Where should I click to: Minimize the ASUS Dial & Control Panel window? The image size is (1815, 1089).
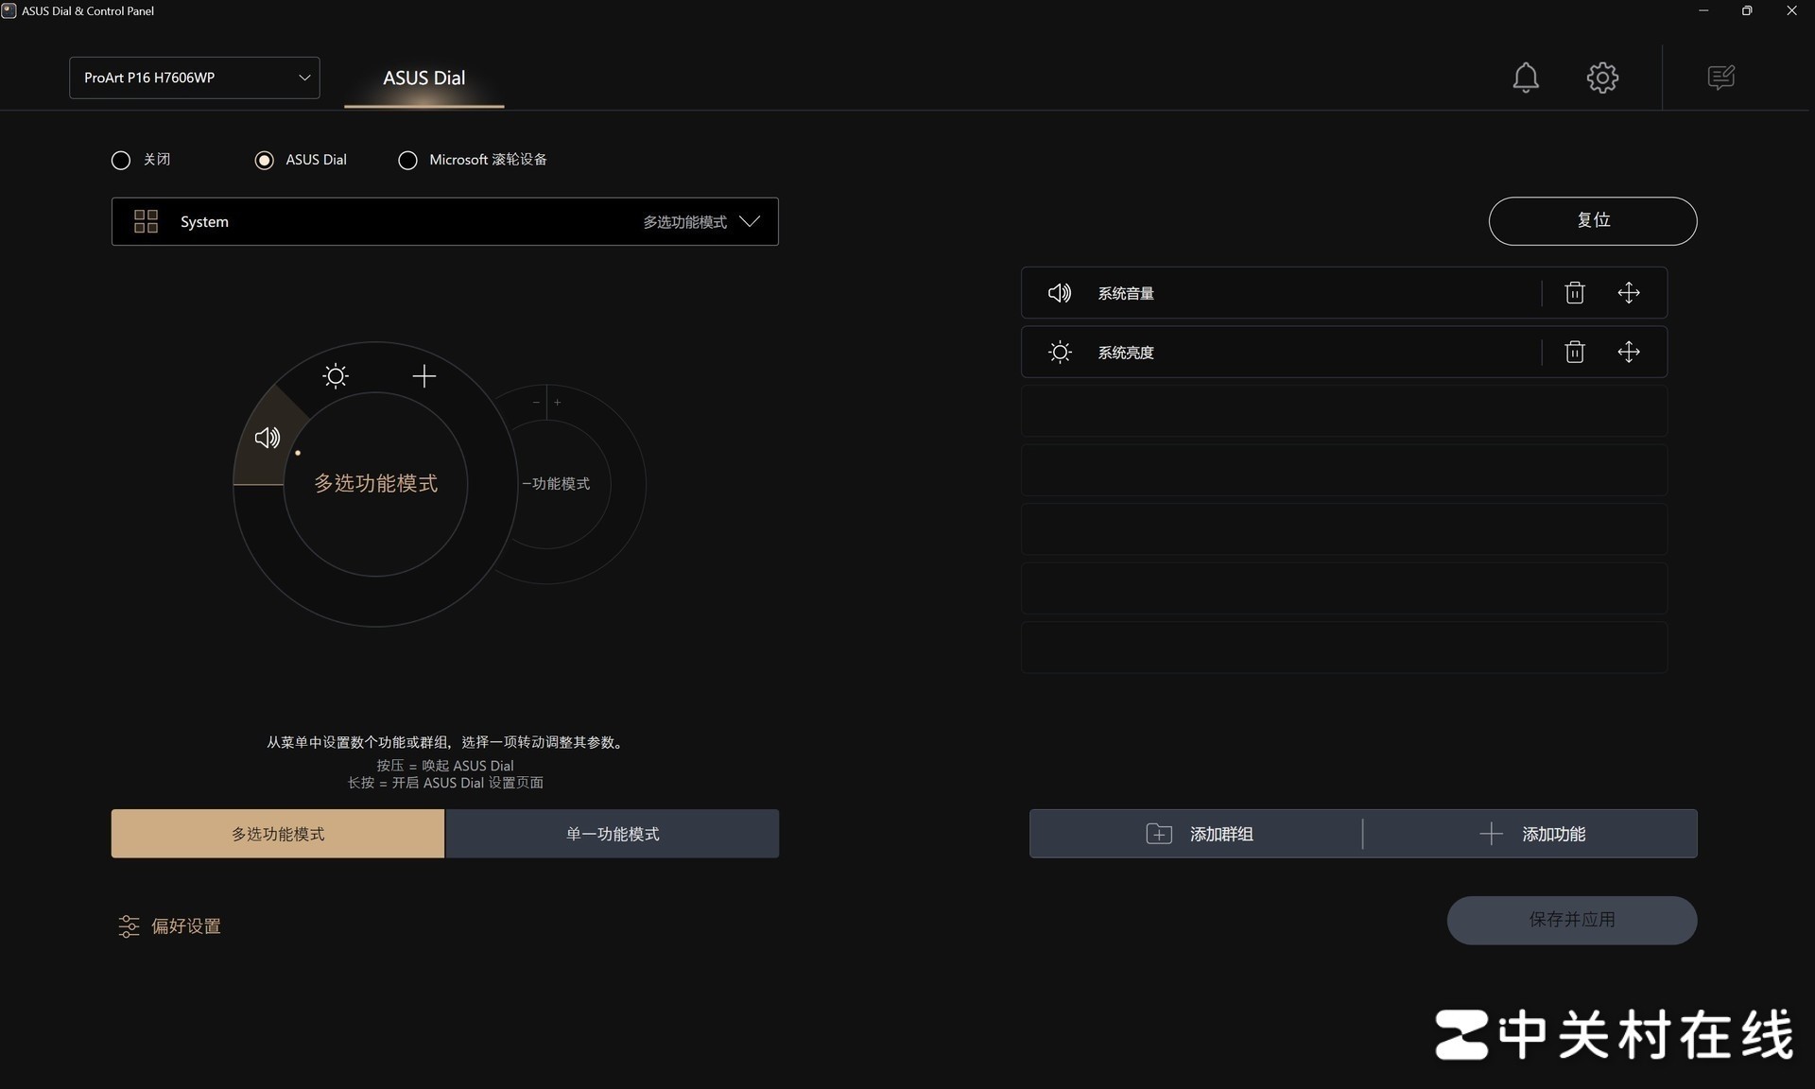click(1703, 11)
